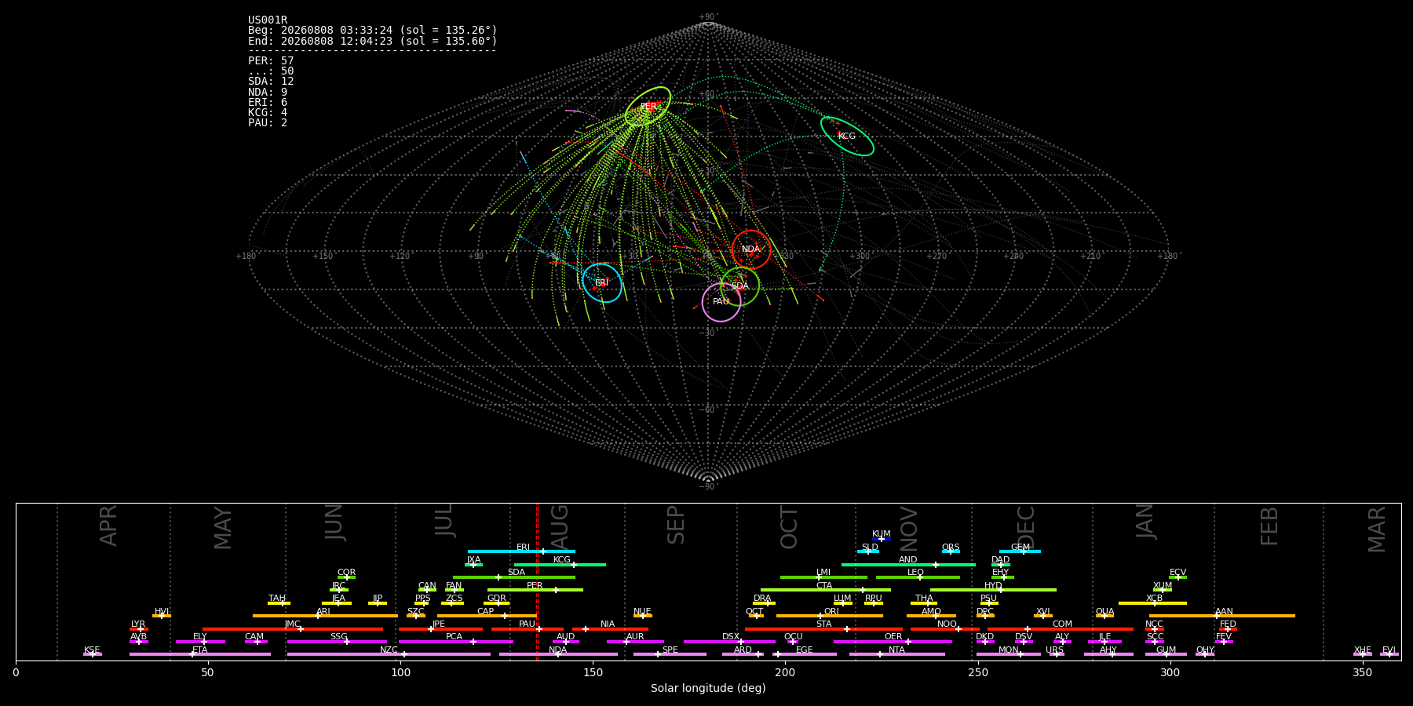Click the PER radiant ellipse label
1413x706 pixels.
(648, 107)
